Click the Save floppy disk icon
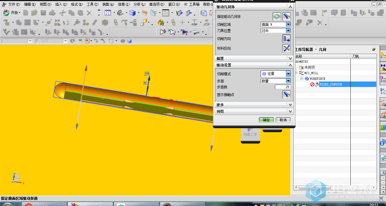The image size is (386, 206). click(x=43, y=13)
